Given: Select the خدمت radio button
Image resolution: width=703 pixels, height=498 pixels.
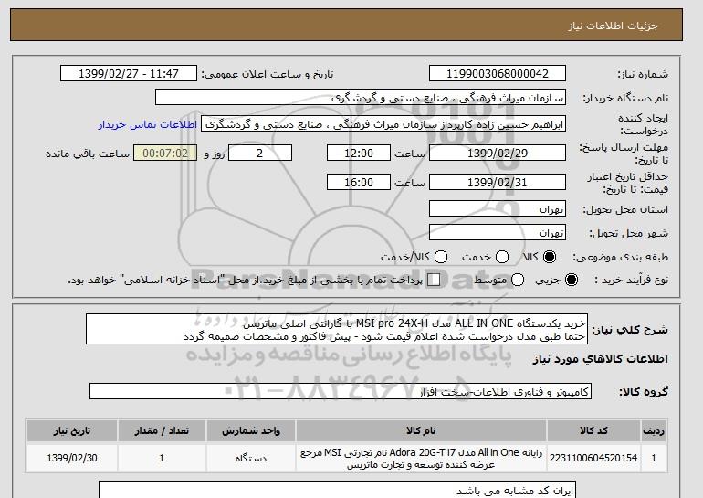Looking at the screenshot, I should pos(502,257).
